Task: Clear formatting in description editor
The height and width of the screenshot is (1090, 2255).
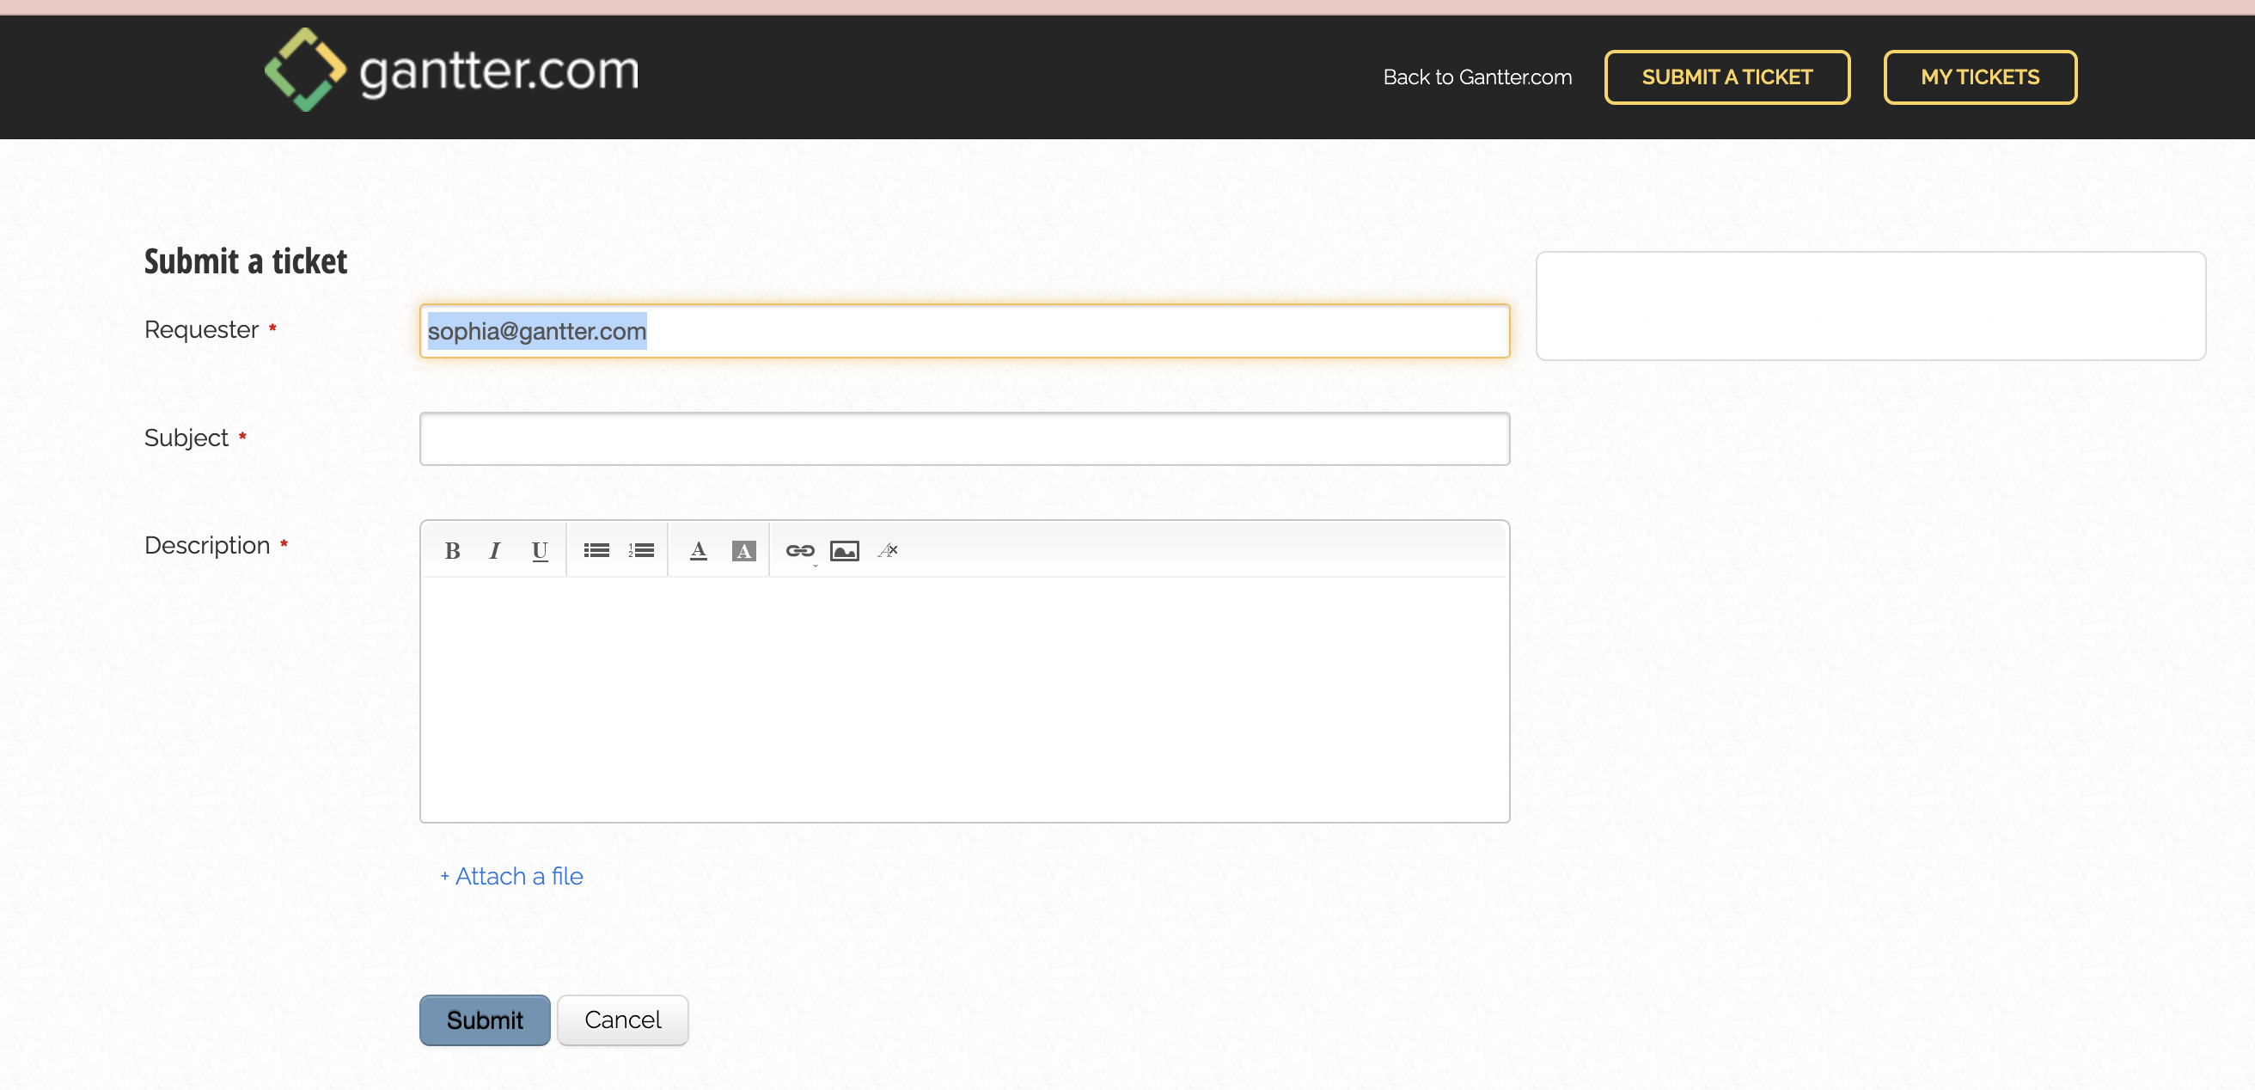Action: pyautogui.click(x=888, y=551)
